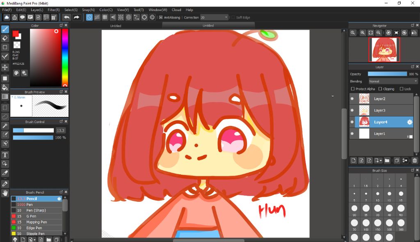Hide Layer1 visibility dot
The image size is (420, 242).
352,133
